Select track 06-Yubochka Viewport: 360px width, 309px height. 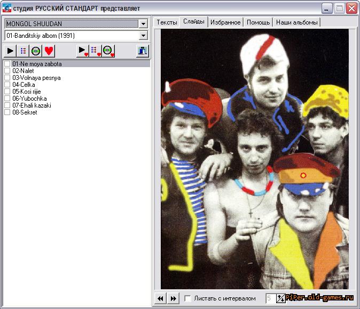point(29,98)
